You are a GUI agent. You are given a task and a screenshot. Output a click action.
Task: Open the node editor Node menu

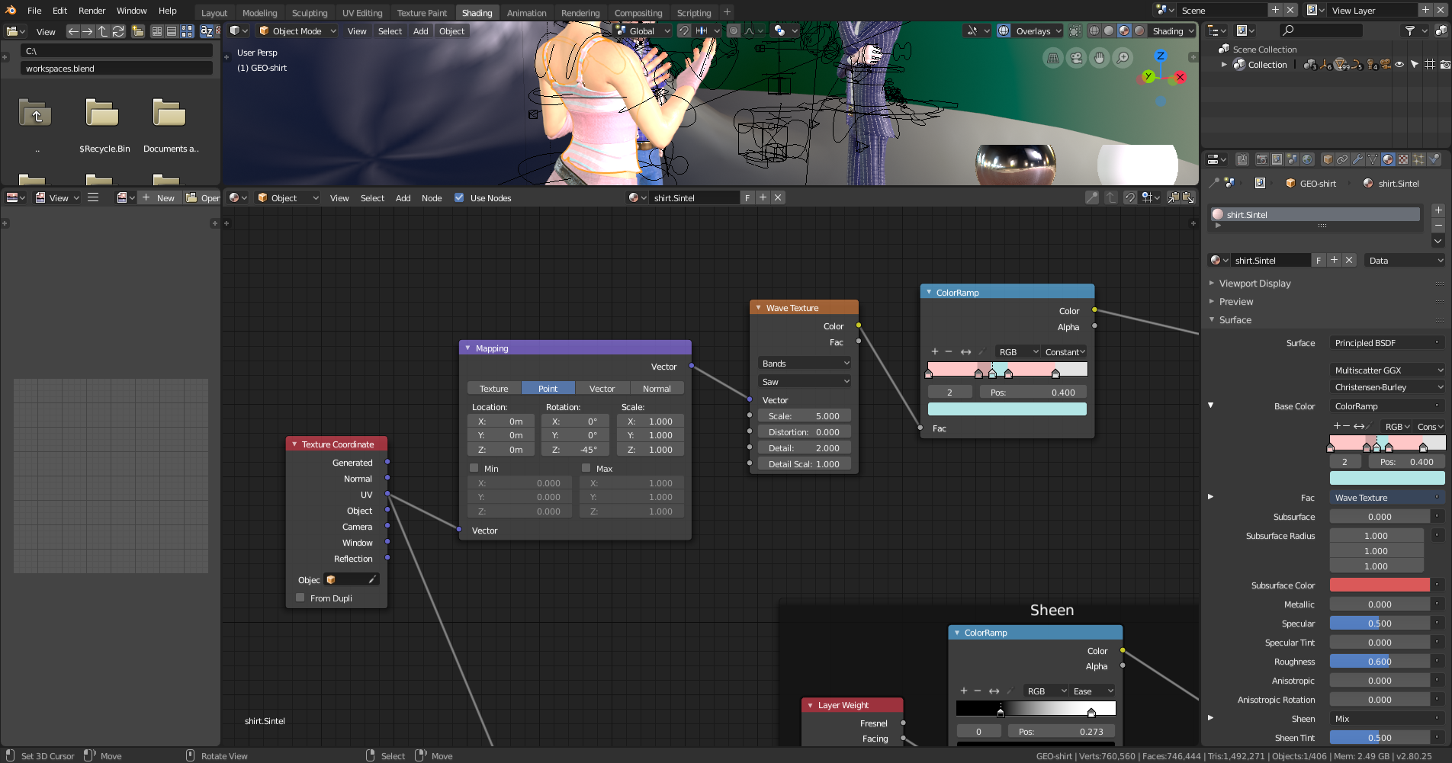pos(432,198)
